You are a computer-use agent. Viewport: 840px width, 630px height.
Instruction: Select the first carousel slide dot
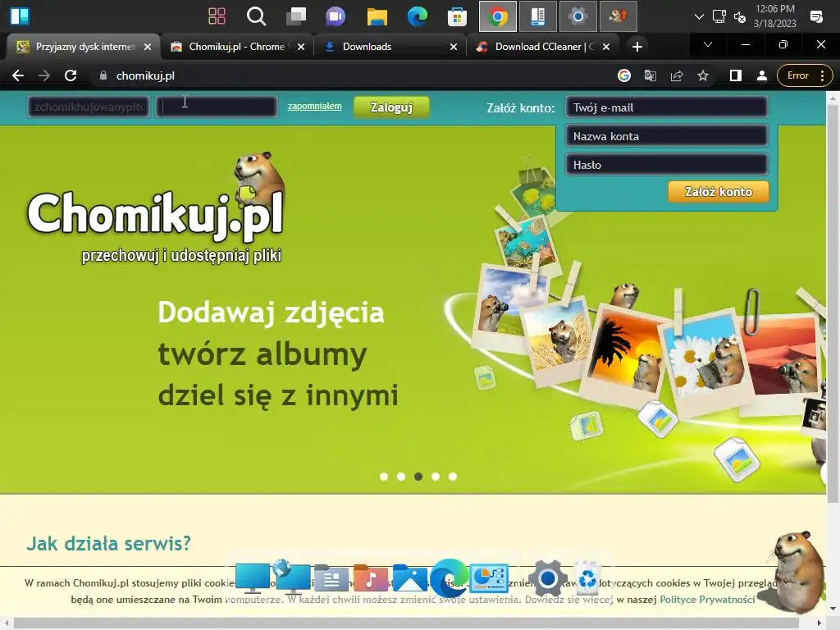[x=384, y=477]
